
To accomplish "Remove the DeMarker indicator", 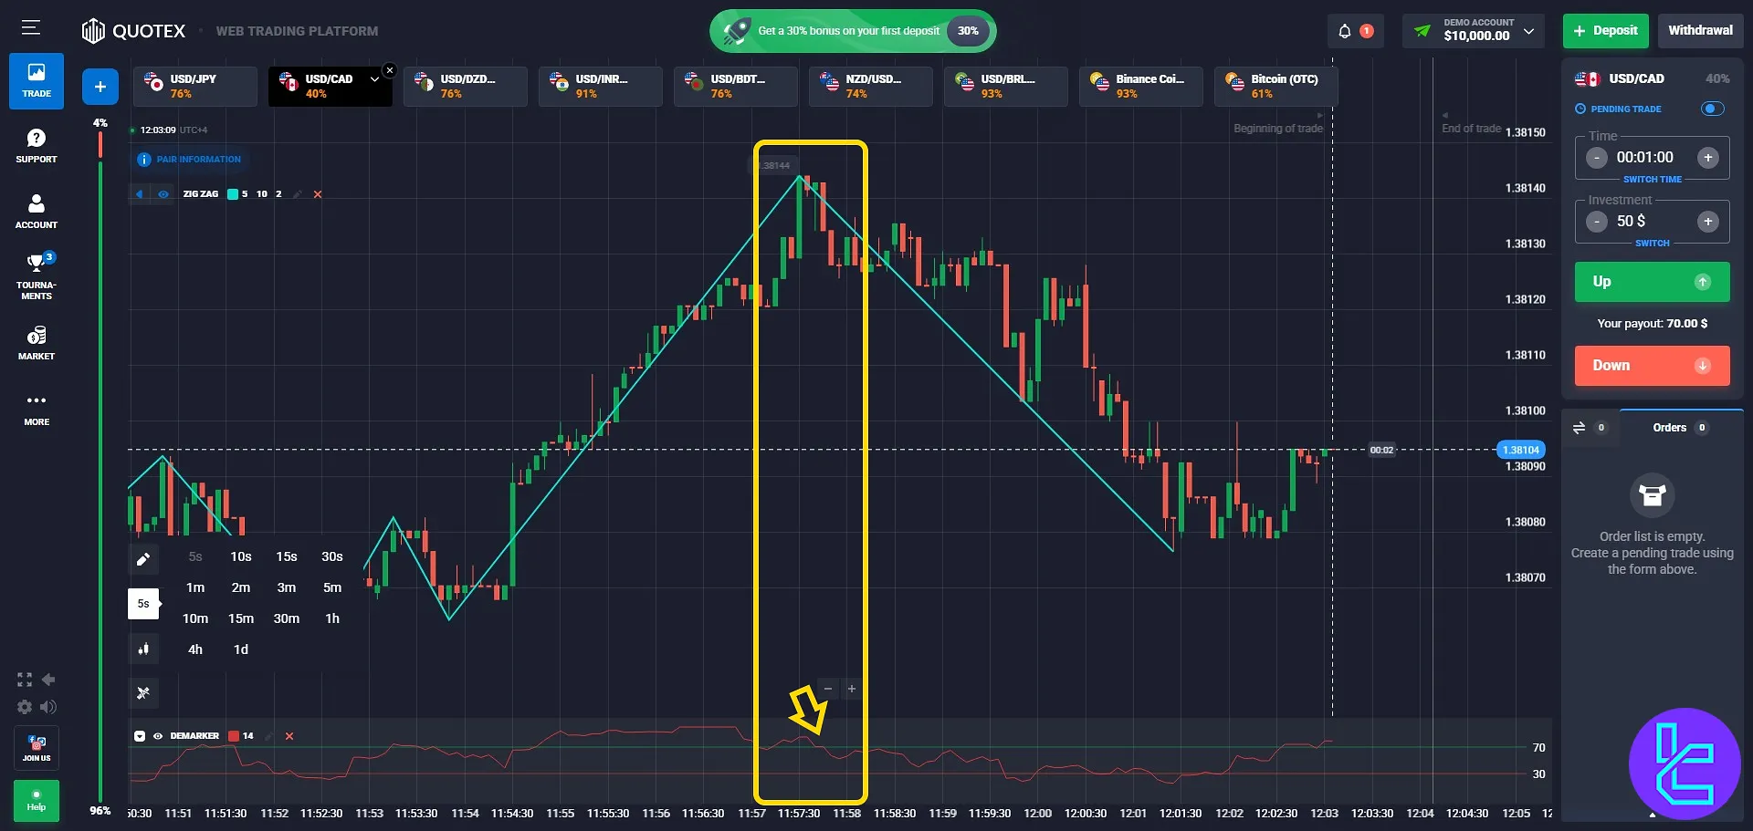I will (x=289, y=736).
